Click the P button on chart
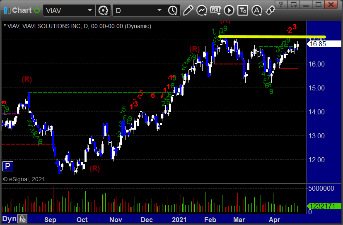Viewport: 343px width, 225px height. point(7,166)
